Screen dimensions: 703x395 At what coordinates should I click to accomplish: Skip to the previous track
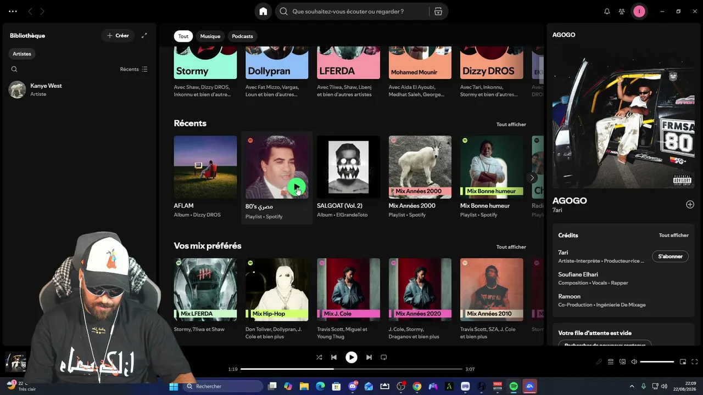pos(334,357)
